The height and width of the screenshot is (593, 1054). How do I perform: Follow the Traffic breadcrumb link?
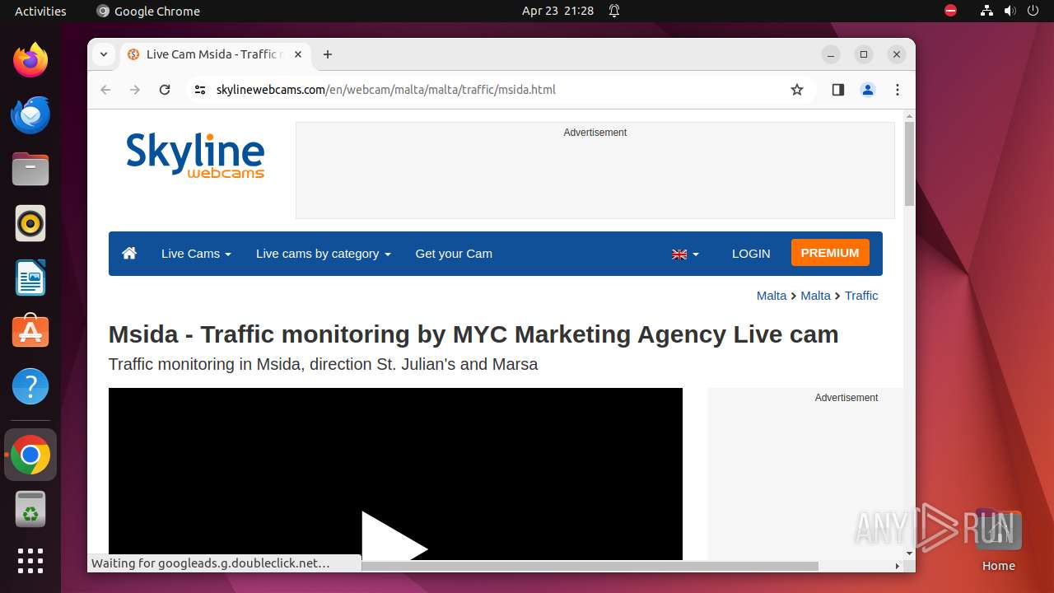[x=861, y=296]
